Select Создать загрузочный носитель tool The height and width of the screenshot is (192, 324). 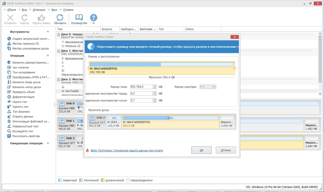[28, 39]
